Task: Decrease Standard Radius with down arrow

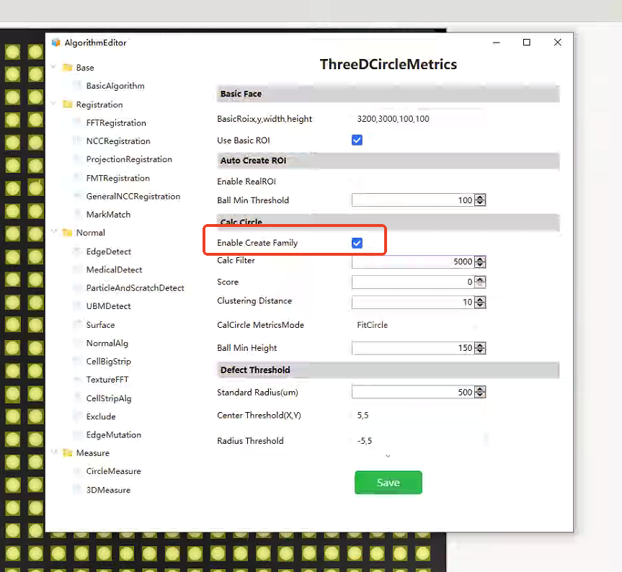Action: 480,395
